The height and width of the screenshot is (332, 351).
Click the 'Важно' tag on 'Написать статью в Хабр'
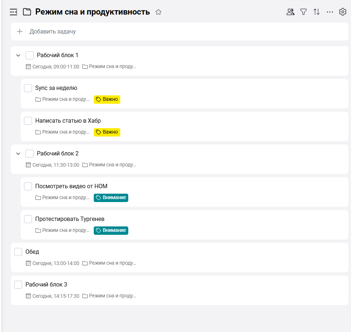[x=107, y=132]
